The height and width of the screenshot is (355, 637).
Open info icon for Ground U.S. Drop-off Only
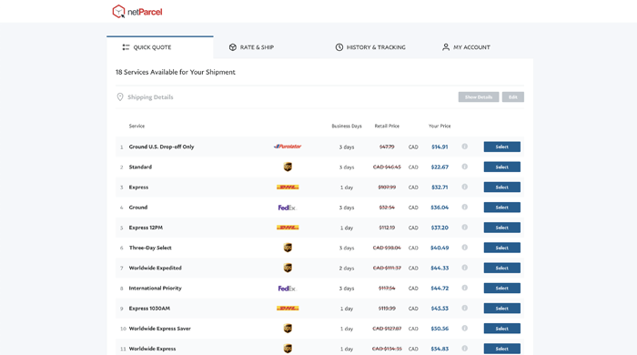tap(465, 147)
